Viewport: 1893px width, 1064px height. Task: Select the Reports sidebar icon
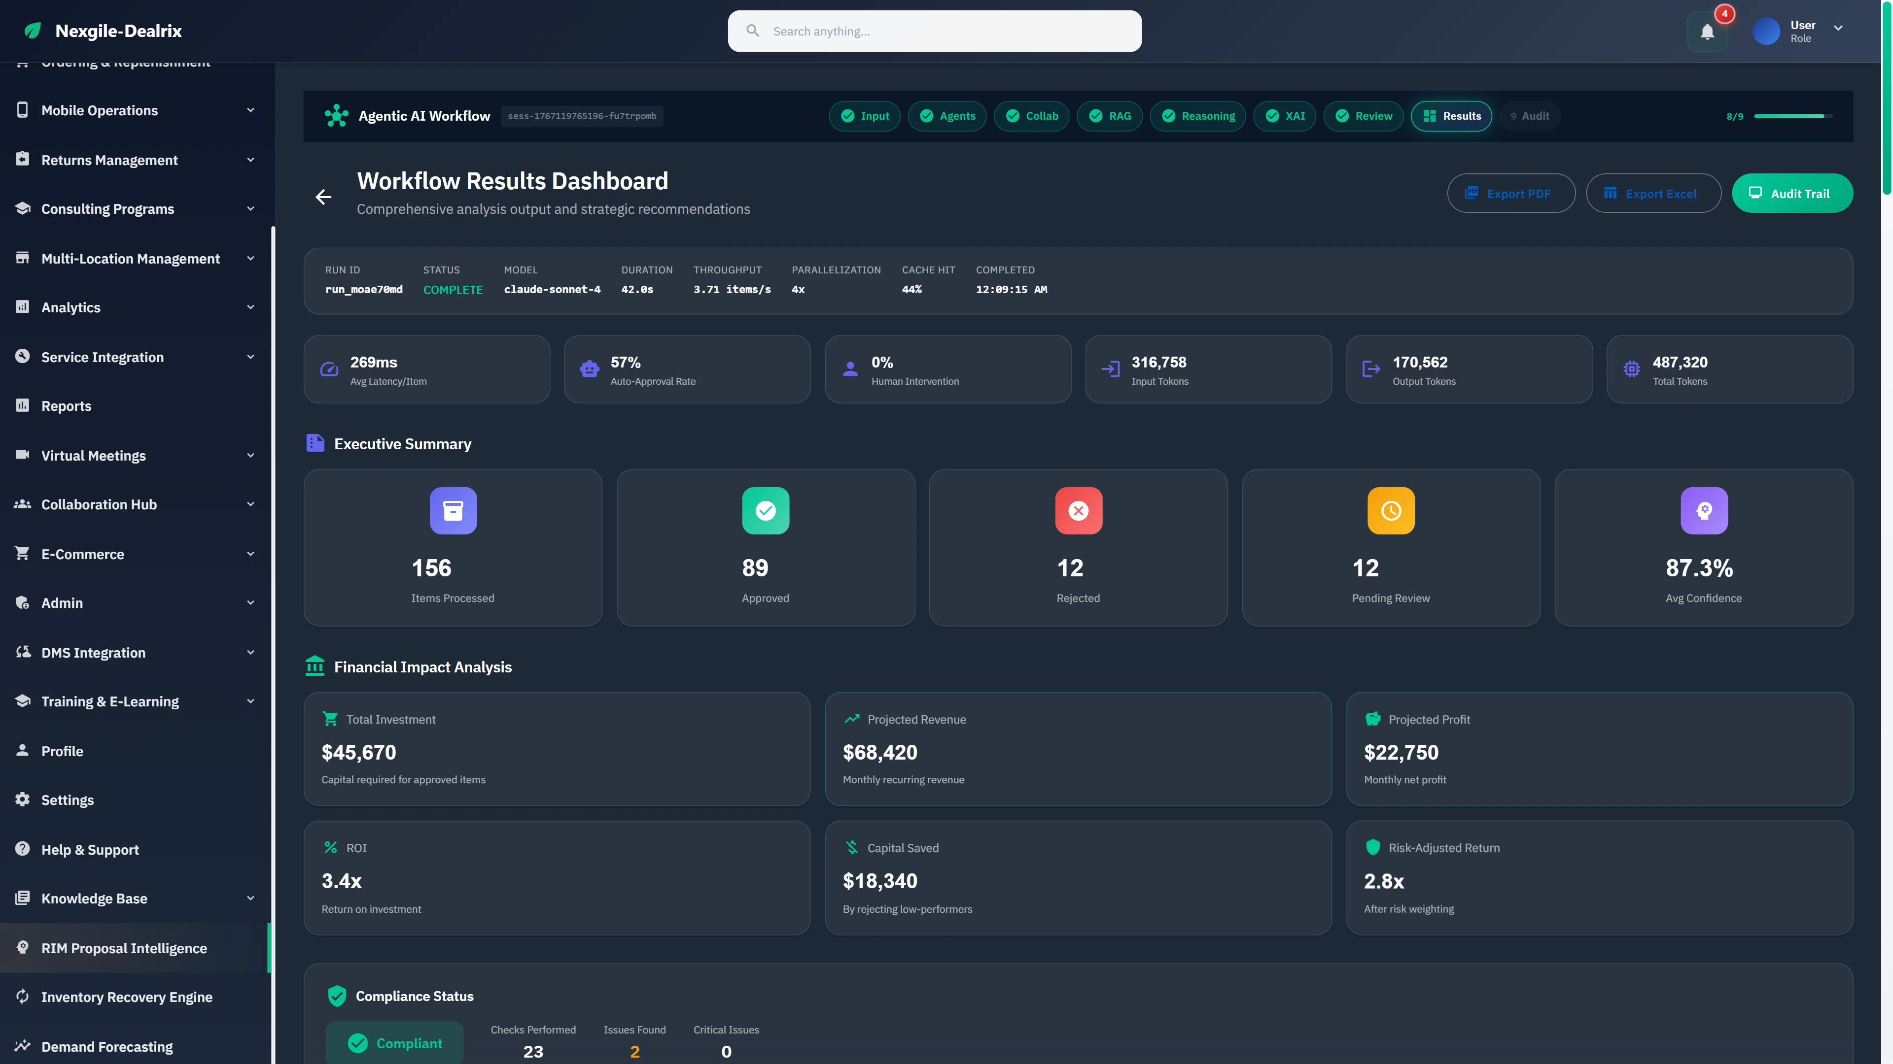[22, 405]
